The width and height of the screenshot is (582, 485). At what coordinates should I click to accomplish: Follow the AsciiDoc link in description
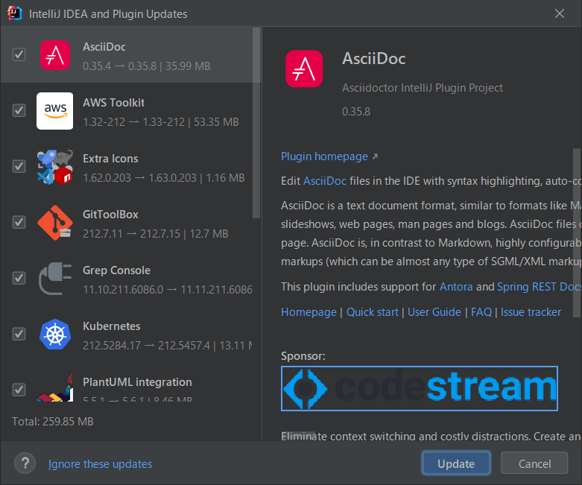tap(325, 181)
